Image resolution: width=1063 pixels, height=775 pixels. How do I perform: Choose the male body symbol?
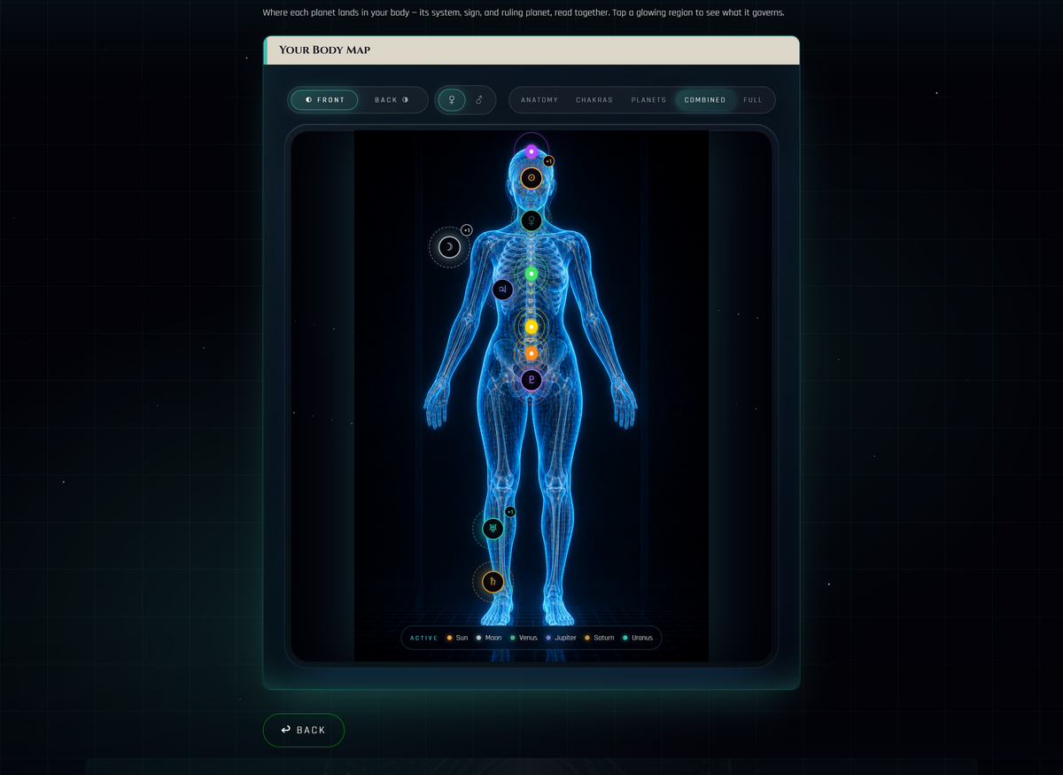[x=479, y=100]
